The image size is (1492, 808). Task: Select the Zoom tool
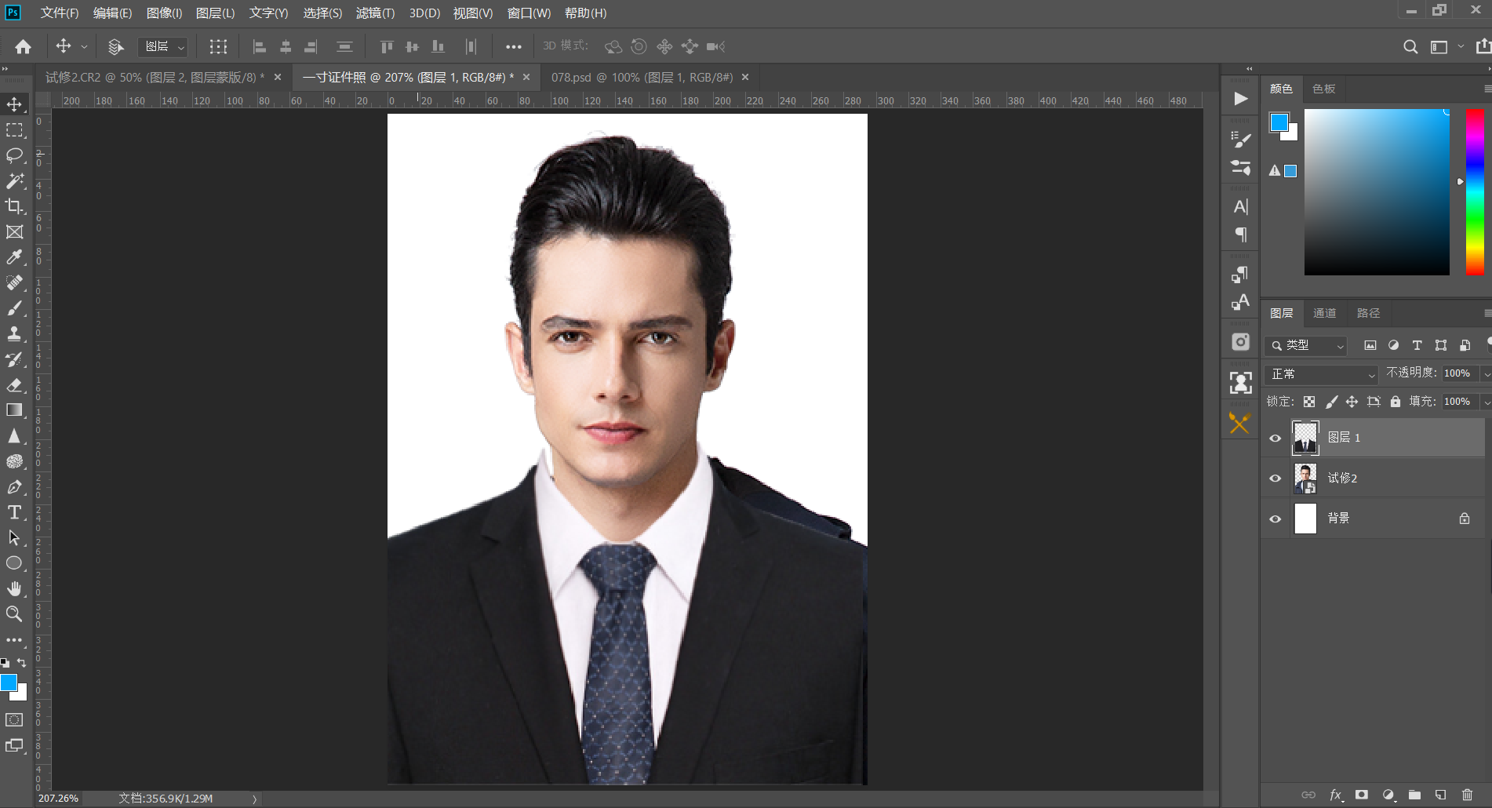tap(14, 613)
